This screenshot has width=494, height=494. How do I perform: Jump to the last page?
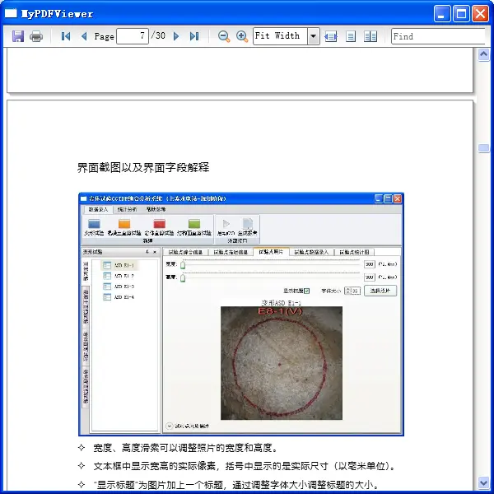tap(194, 36)
